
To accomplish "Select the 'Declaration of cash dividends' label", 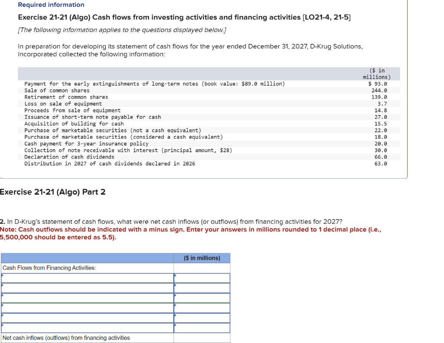I will (x=69, y=157).
